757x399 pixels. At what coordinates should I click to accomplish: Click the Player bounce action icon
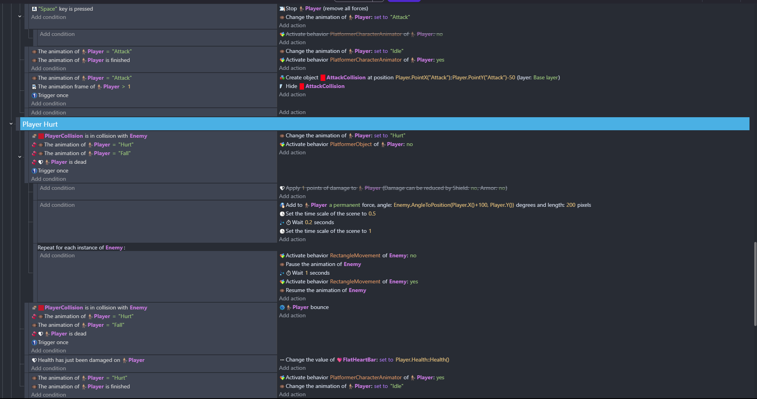pyautogui.click(x=282, y=307)
